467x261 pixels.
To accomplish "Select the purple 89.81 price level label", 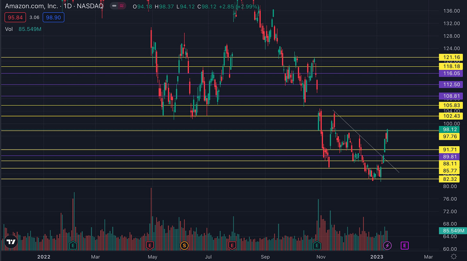I will [449, 156].
